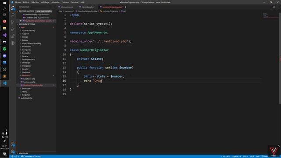This screenshot has height=158, width=281.
Task: Expand the Builder folder
Action: click(x=21, y=40)
